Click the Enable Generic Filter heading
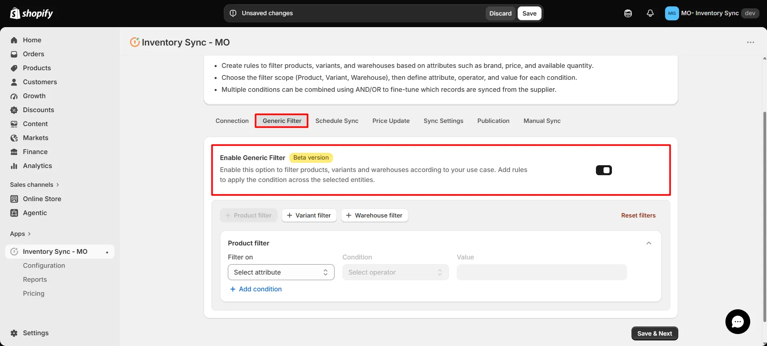This screenshot has height=346, width=767. 253,158
